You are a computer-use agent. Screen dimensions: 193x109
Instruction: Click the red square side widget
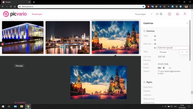(x=2, y=44)
